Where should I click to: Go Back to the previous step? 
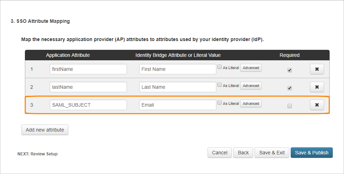point(243,153)
